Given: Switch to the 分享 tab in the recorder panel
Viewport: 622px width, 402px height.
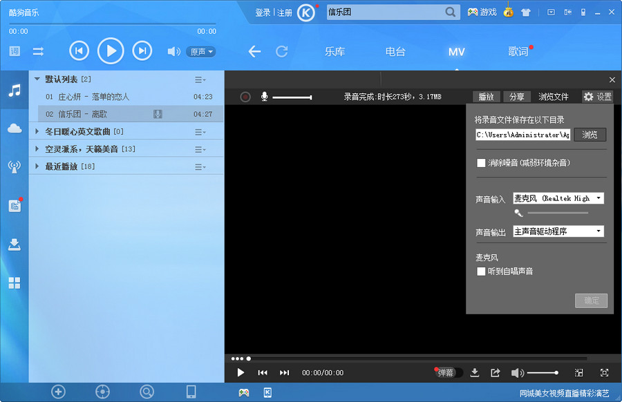Looking at the screenshot, I should click(x=517, y=97).
